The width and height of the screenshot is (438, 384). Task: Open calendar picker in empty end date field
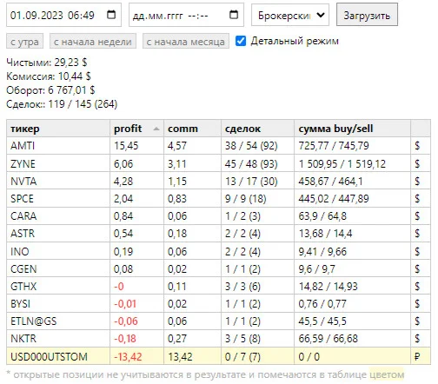click(x=234, y=15)
